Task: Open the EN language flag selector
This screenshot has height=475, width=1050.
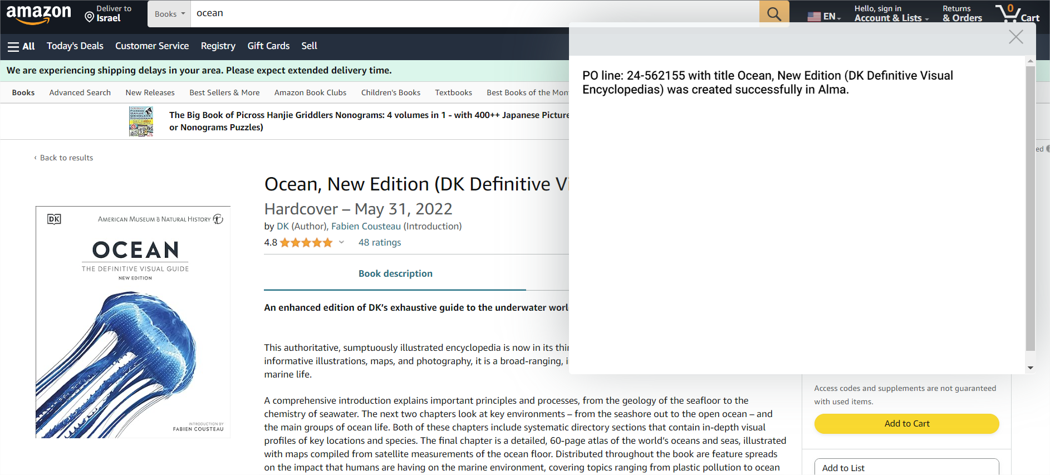Action: pos(824,16)
